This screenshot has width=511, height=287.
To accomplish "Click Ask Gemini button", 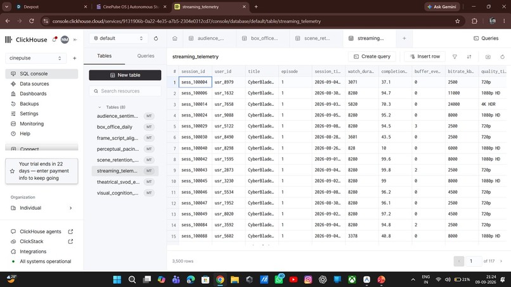I will click(x=442, y=6).
